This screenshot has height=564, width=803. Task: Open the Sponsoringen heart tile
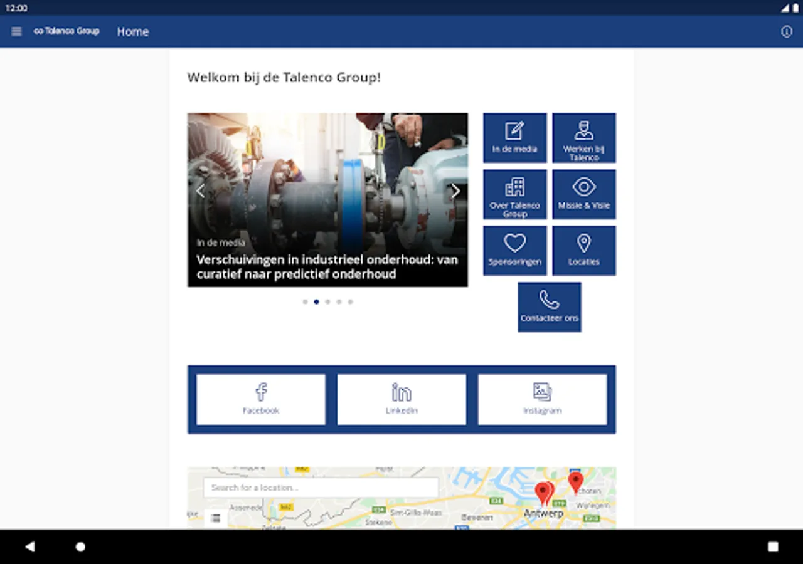[x=515, y=251]
